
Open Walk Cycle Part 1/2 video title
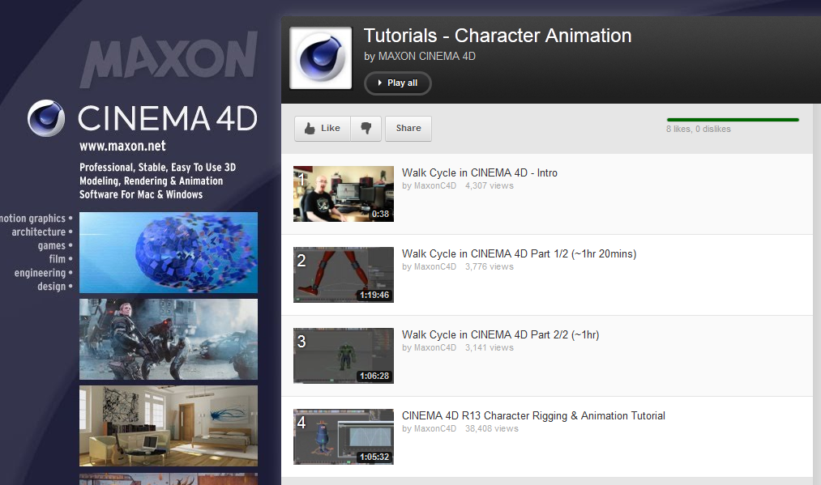point(519,253)
